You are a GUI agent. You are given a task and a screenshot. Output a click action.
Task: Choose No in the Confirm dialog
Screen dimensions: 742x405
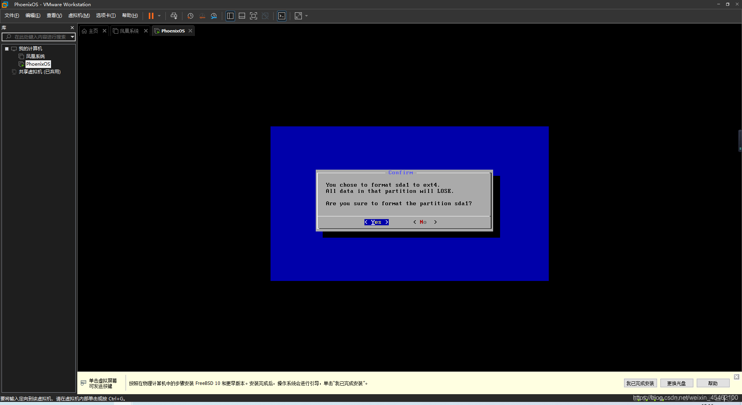(x=425, y=222)
